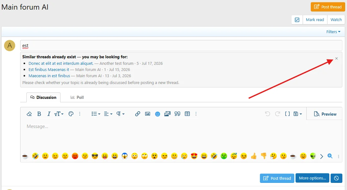347x190 pixels.
Task: Click the Preview button
Action: click(325, 114)
